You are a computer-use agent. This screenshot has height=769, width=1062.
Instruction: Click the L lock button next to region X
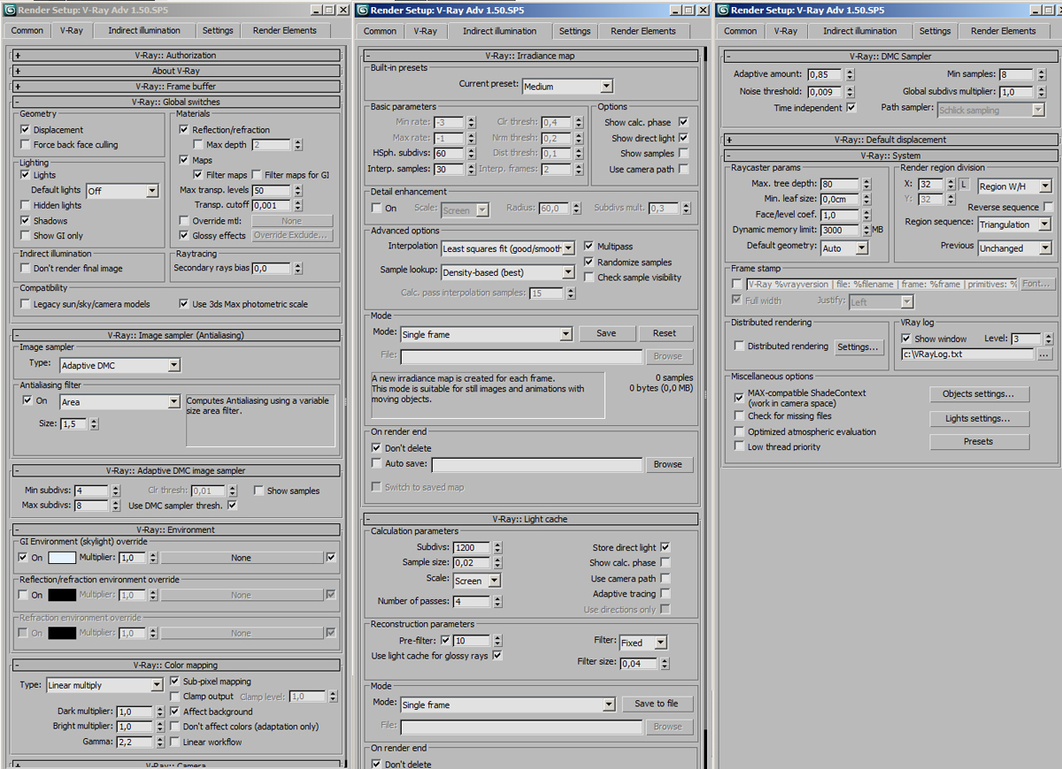tap(964, 186)
